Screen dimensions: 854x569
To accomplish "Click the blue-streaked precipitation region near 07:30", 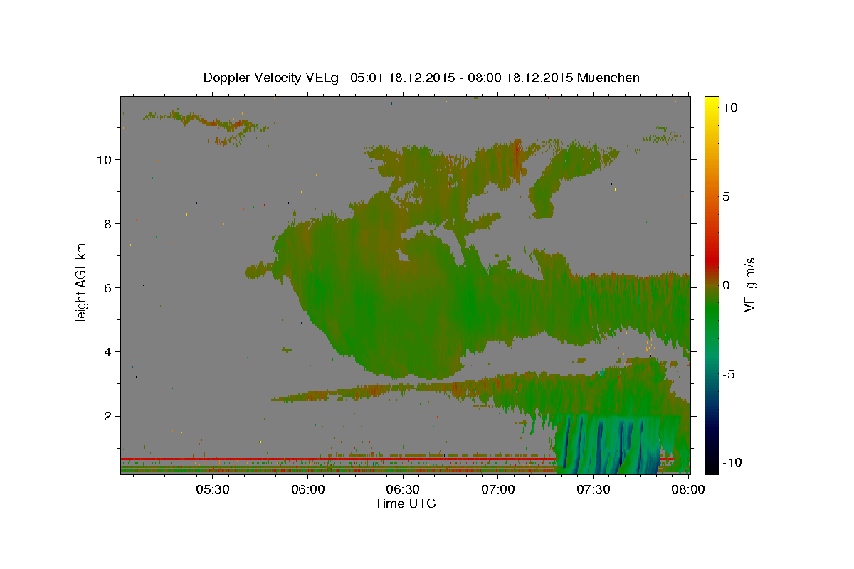I will [x=608, y=445].
